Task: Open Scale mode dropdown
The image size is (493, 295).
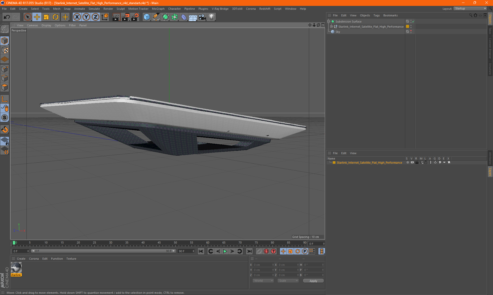Action: click(288, 281)
